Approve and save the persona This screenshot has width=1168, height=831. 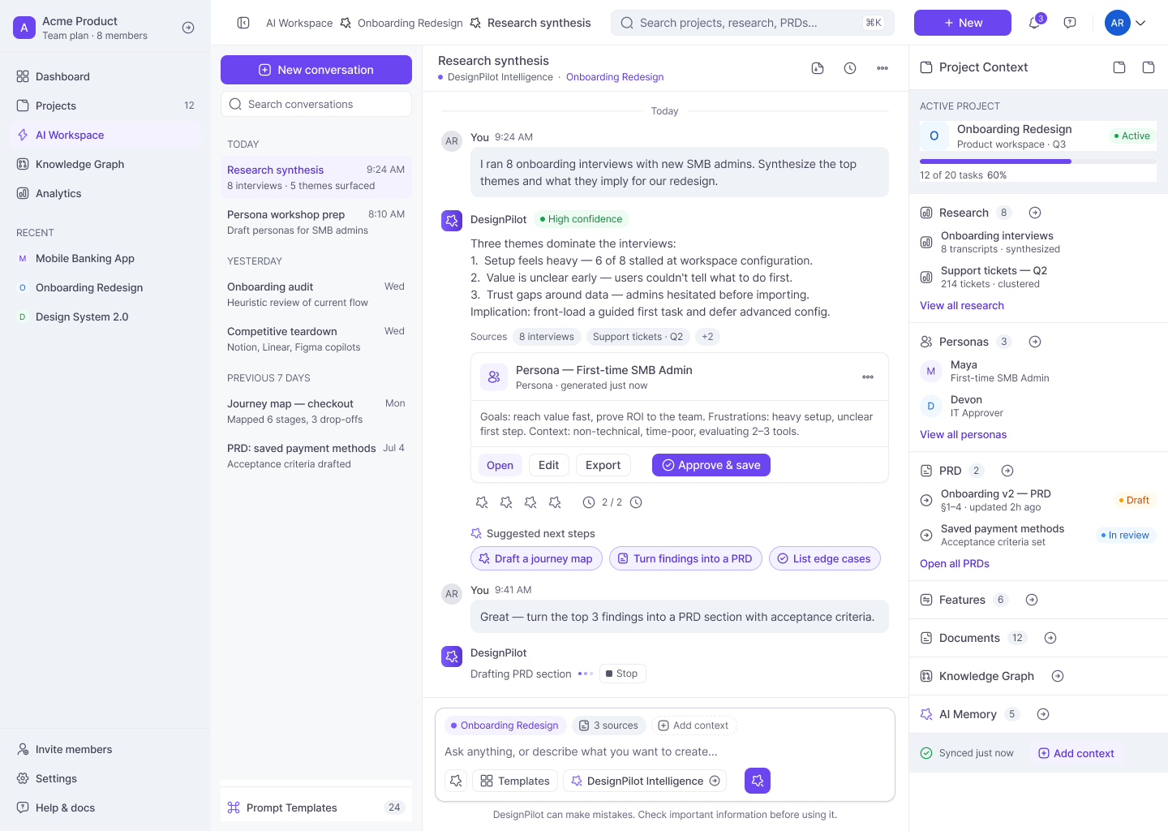pos(711,465)
